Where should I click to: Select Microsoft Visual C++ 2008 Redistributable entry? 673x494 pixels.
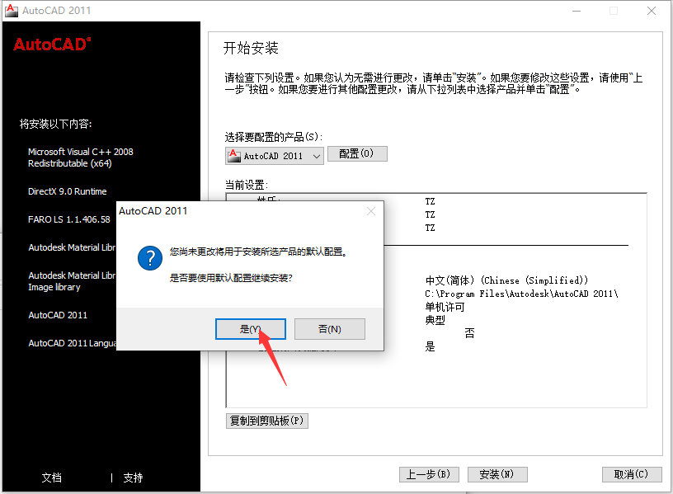pos(81,158)
